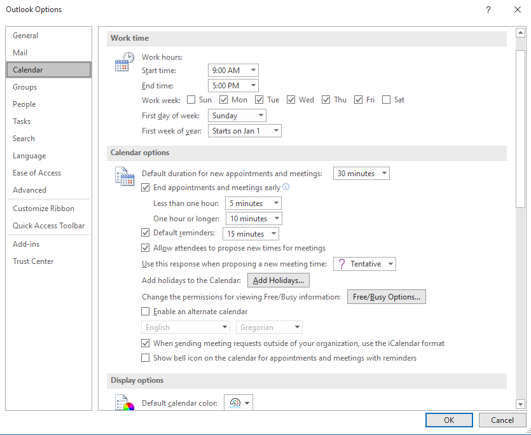Select the Calendar category

[x=48, y=70]
